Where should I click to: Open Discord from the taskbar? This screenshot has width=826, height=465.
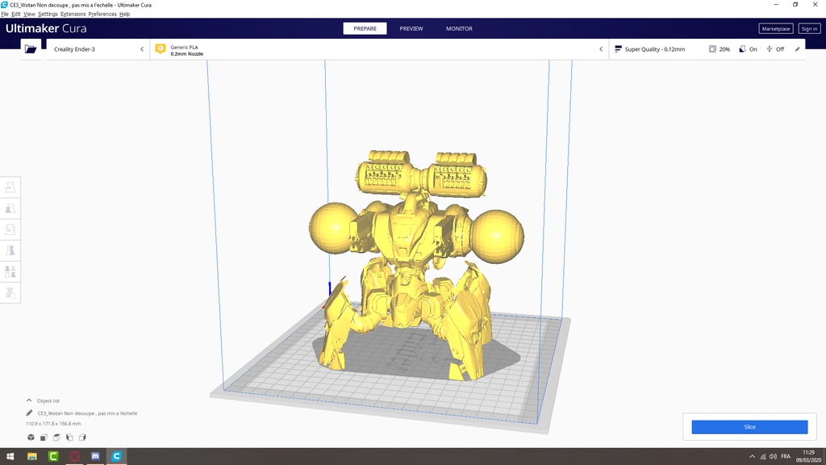(95, 456)
